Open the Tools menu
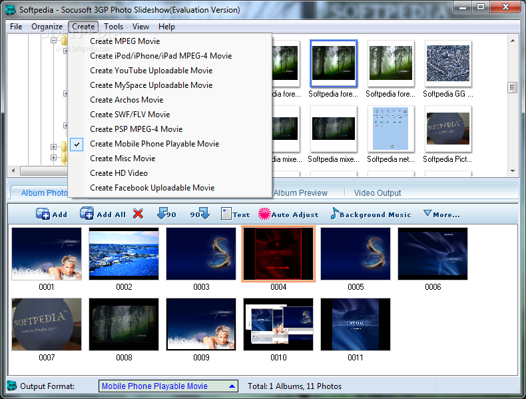The image size is (526, 399). point(113,27)
